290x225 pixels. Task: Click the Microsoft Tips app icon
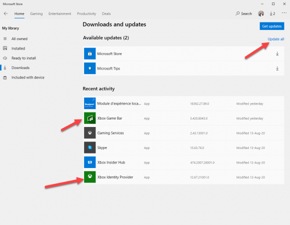(x=89, y=68)
